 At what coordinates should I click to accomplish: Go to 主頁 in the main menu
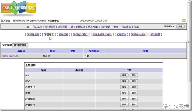pyautogui.click(x=27, y=27)
